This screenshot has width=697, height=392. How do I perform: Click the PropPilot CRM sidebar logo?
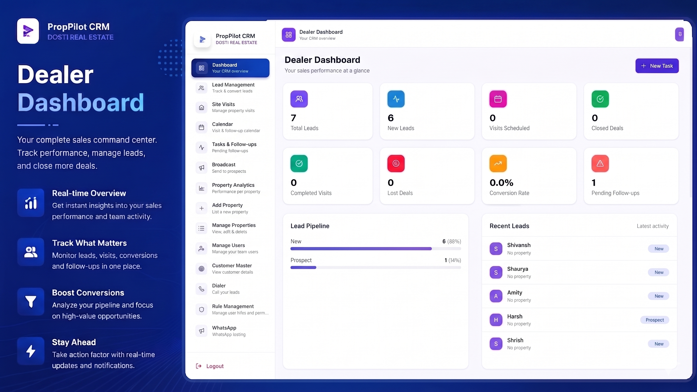[x=202, y=40]
